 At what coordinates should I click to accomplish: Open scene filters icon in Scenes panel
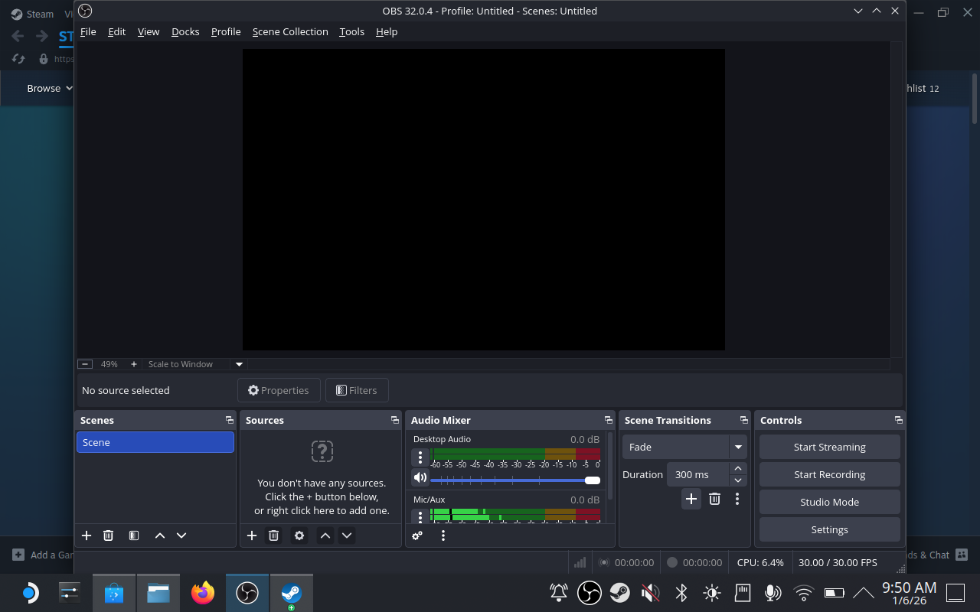pyautogui.click(x=134, y=535)
